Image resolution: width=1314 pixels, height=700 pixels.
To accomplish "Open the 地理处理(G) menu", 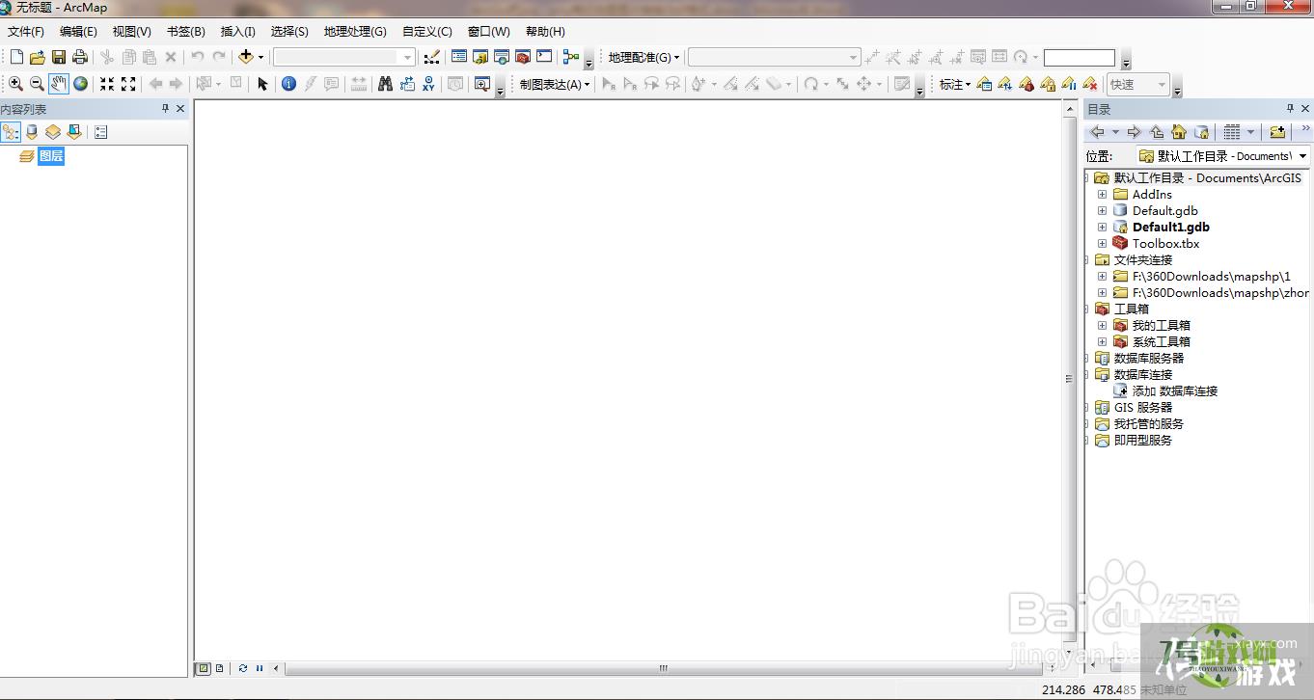I will click(355, 32).
